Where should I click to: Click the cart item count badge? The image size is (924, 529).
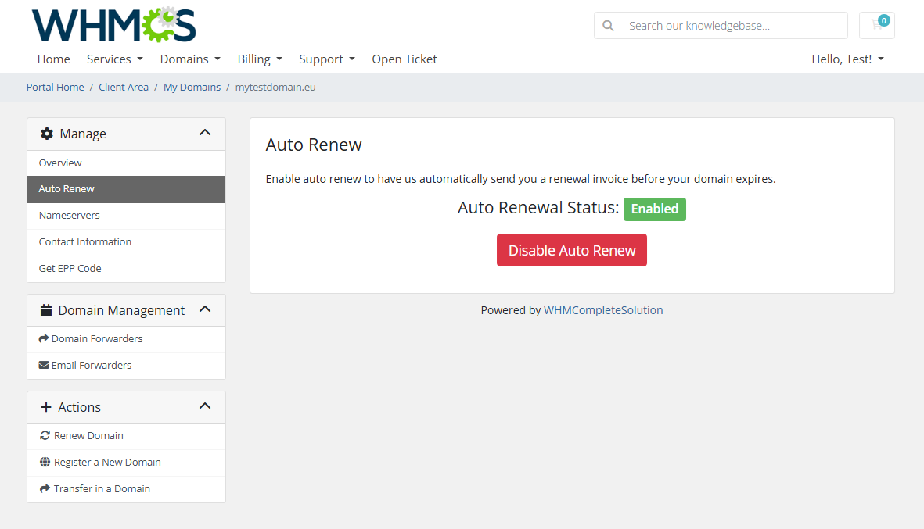884,20
